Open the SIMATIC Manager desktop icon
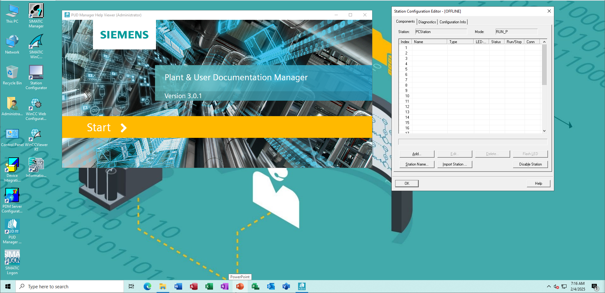Image resolution: width=605 pixels, height=293 pixels. pyautogui.click(x=36, y=16)
